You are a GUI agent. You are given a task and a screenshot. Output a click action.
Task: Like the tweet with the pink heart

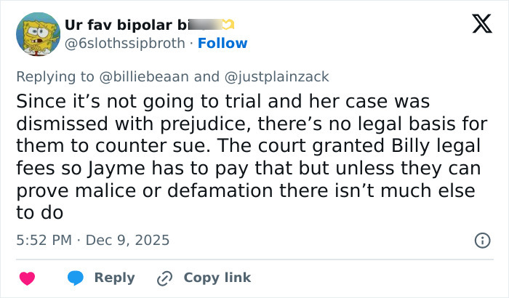pyautogui.click(x=27, y=278)
